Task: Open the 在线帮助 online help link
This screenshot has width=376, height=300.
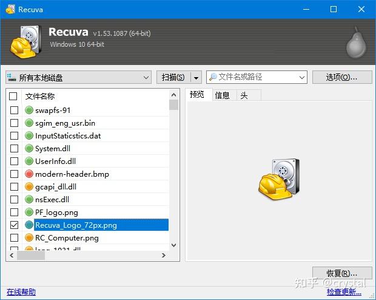Action: [21, 292]
